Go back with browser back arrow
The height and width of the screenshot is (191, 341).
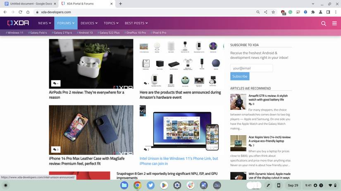[5, 12]
